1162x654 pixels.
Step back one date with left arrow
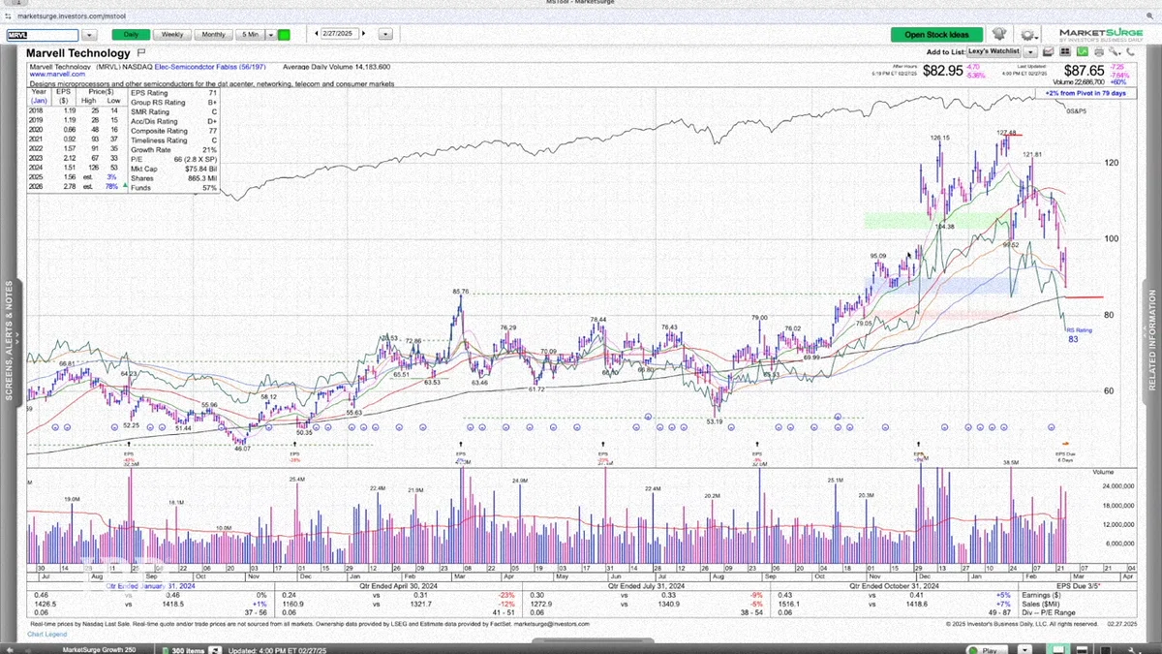[318, 34]
